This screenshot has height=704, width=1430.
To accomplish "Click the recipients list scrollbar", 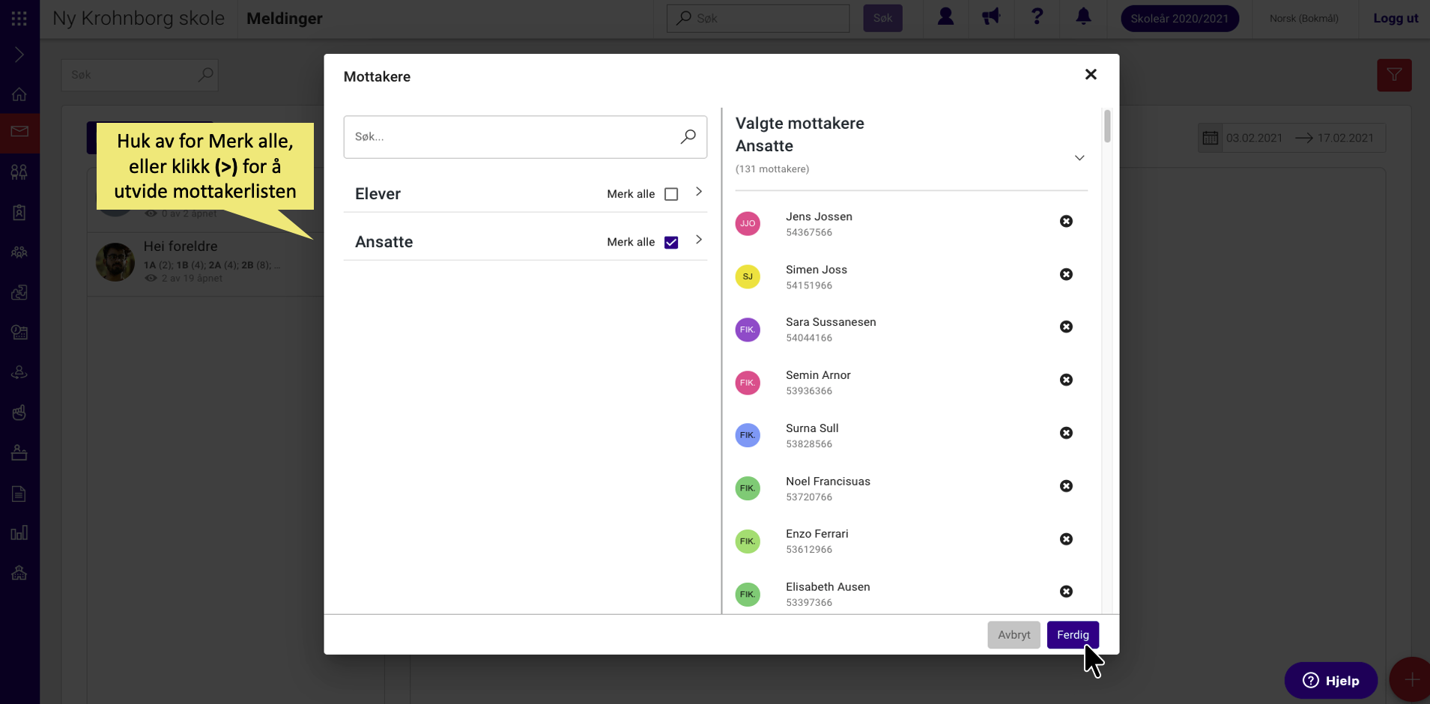I will pos(1107,126).
